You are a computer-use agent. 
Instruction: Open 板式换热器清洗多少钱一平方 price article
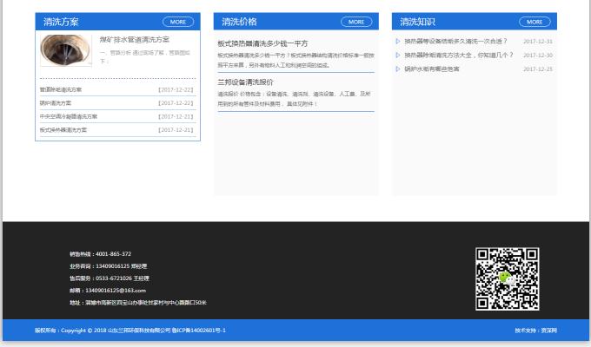(262, 43)
